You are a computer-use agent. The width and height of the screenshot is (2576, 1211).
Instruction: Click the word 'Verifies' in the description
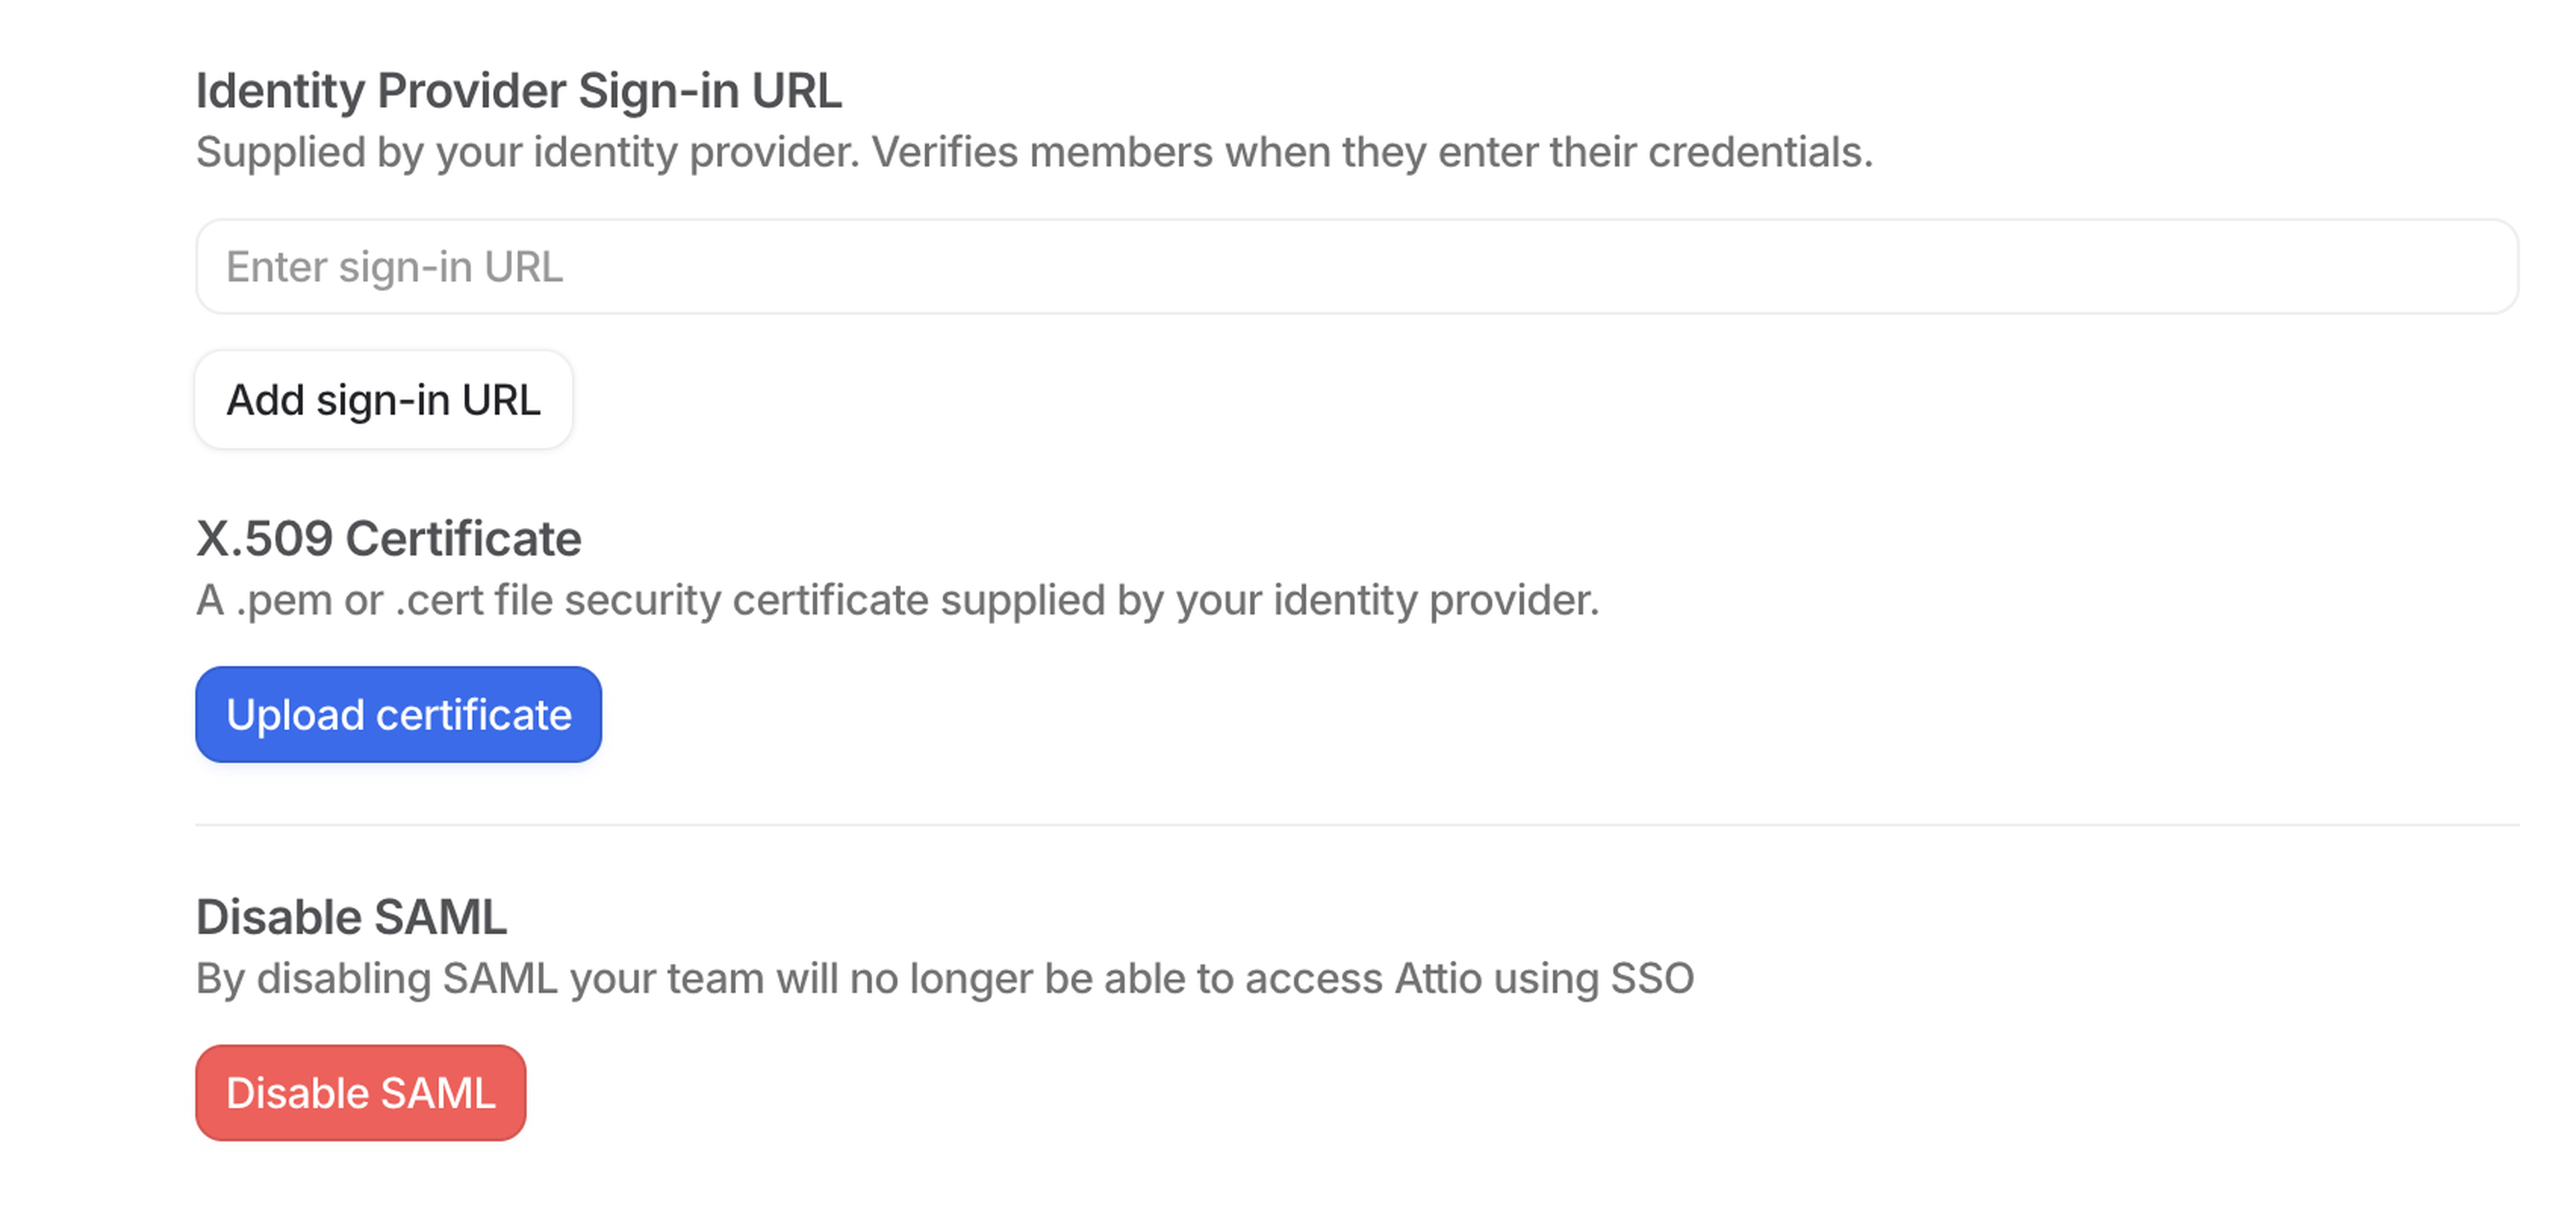[x=943, y=153]
